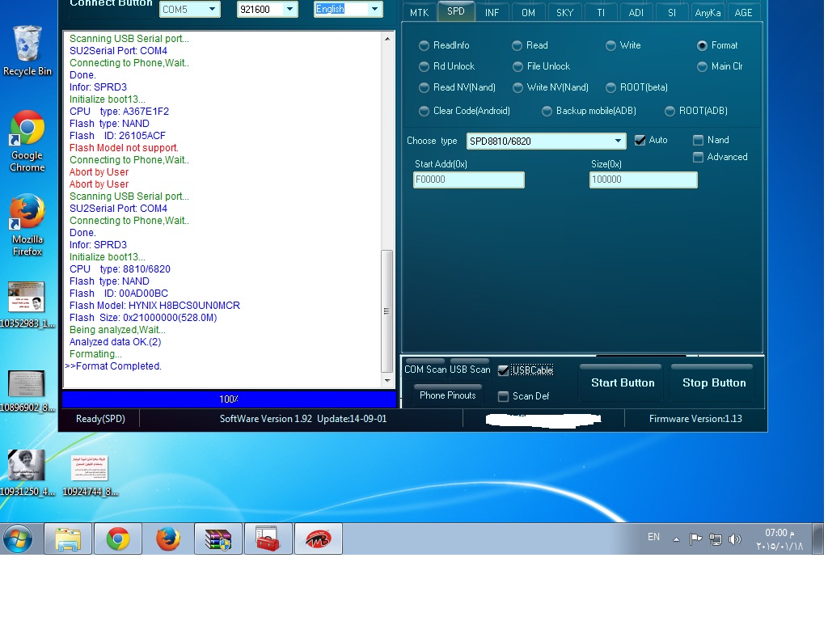
Task: Toggle the USBCable checkbox
Action: coord(503,370)
